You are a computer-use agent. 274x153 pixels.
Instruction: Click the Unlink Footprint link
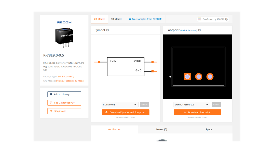coord(189,30)
